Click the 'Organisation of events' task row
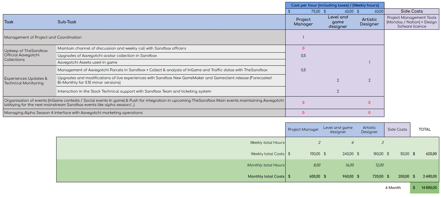The height and width of the screenshot is (197, 441). [144, 103]
